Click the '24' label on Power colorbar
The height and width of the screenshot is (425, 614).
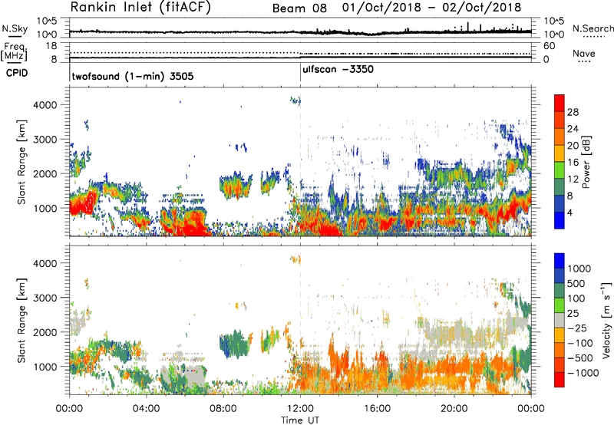[573, 129]
